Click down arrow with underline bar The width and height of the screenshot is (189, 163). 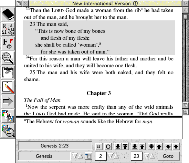(118, 146)
